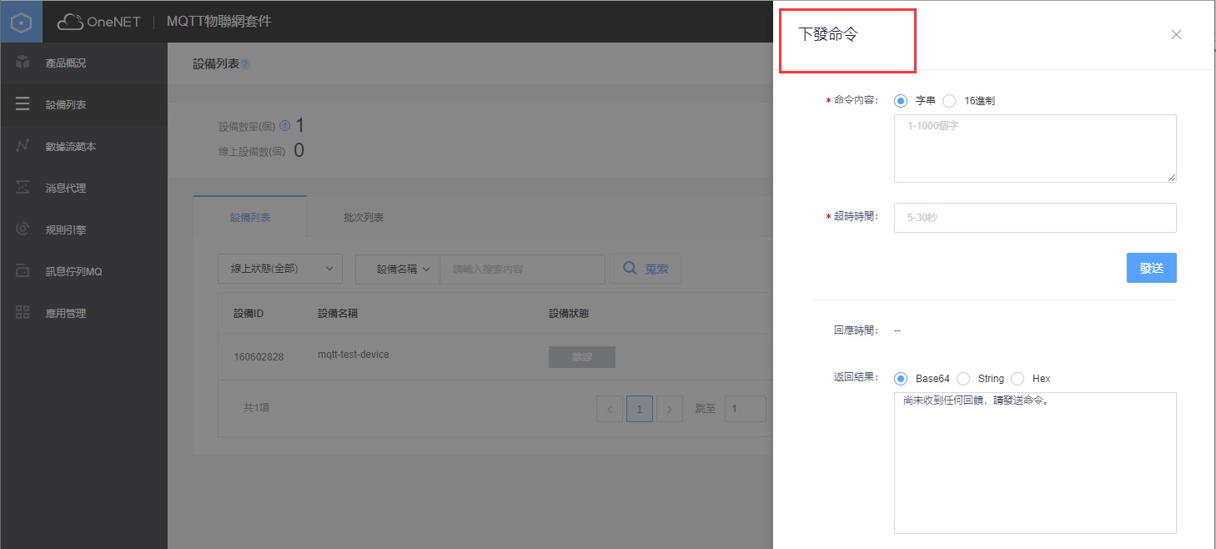1216x549 pixels.
Task: Open 產品概況 in the sidebar
Action: (83, 63)
